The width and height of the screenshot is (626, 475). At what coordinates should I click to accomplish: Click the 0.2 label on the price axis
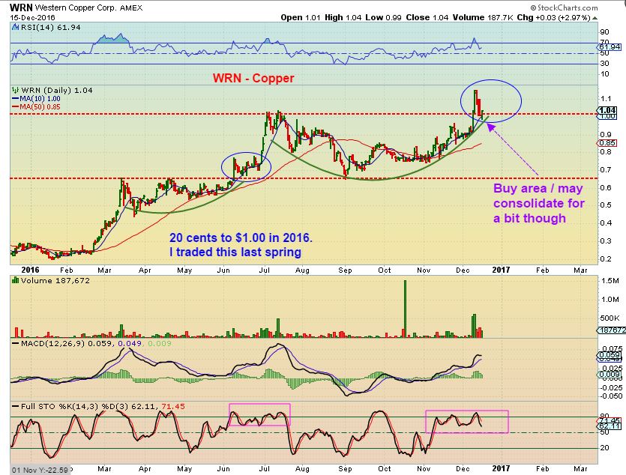coord(605,258)
